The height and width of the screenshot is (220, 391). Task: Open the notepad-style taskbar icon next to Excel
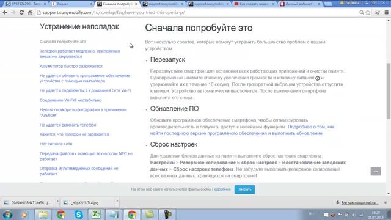click(114, 215)
